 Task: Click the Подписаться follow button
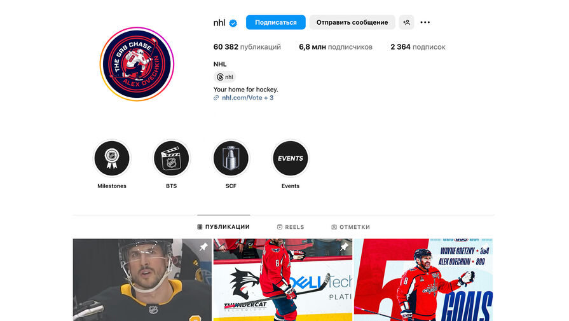click(x=276, y=22)
